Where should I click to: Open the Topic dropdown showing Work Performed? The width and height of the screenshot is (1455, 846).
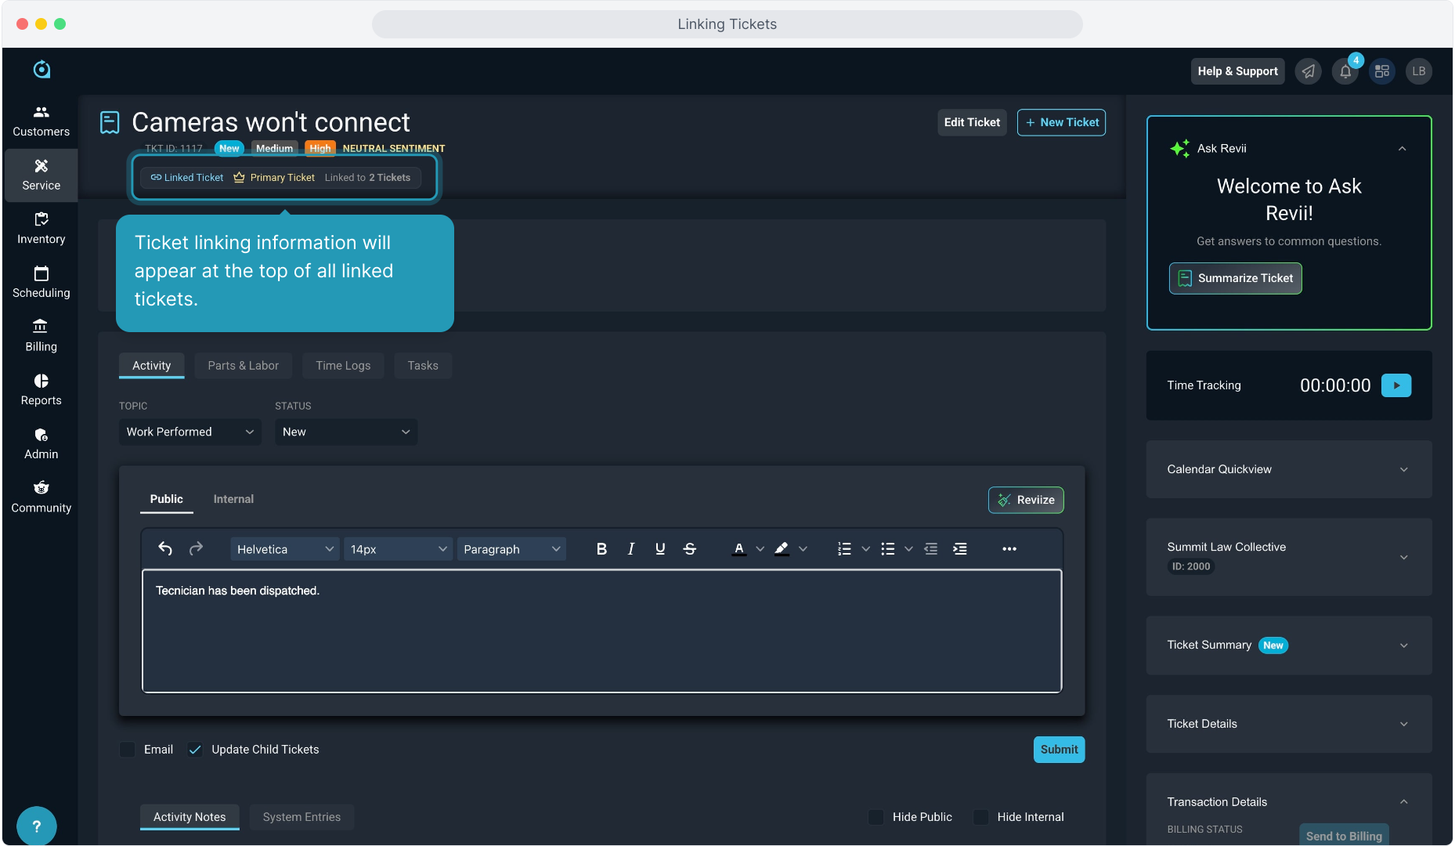tap(190, 432)
